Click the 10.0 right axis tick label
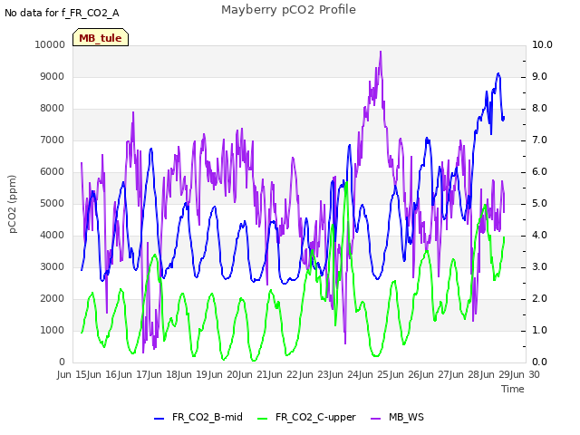This screenshot has height=435, width=580. click(x=542, y=44)
